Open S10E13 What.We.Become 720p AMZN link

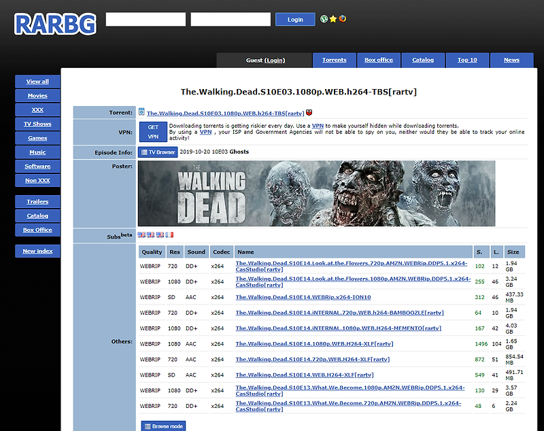(348, 406)
